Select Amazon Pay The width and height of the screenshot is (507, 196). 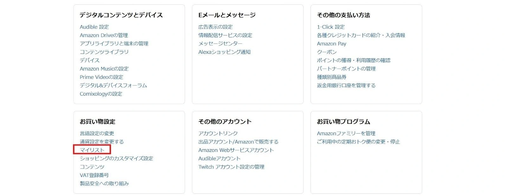point(331,44)
